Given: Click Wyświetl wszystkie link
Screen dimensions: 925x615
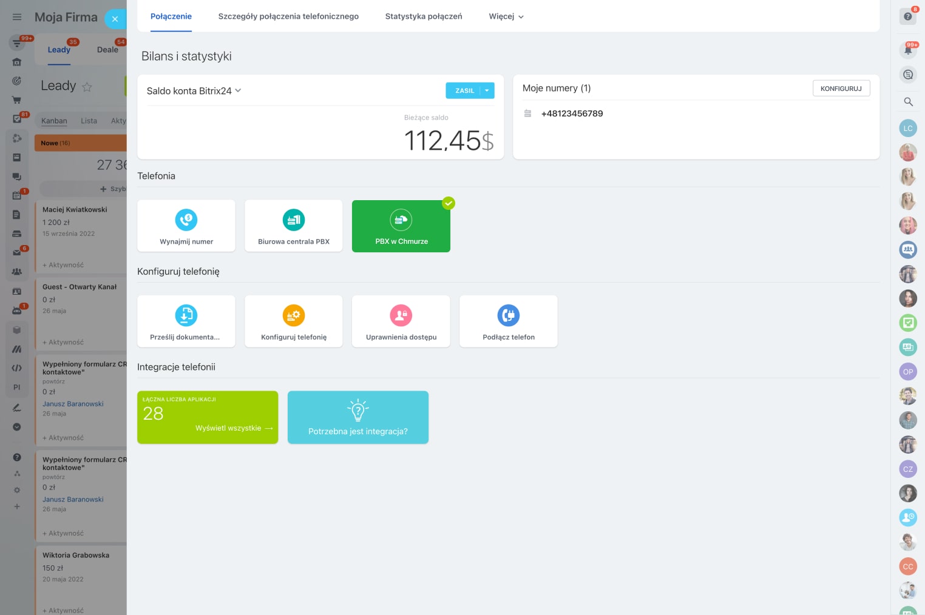Looking at the screenshot, I should point(234,428).
